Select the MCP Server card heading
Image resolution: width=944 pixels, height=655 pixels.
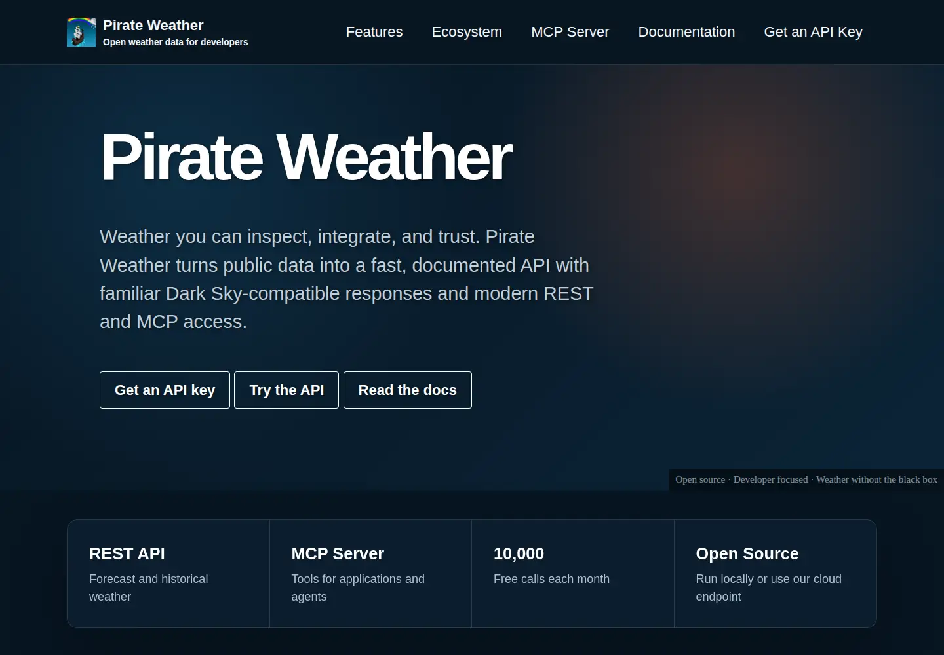tap(338, 553)
